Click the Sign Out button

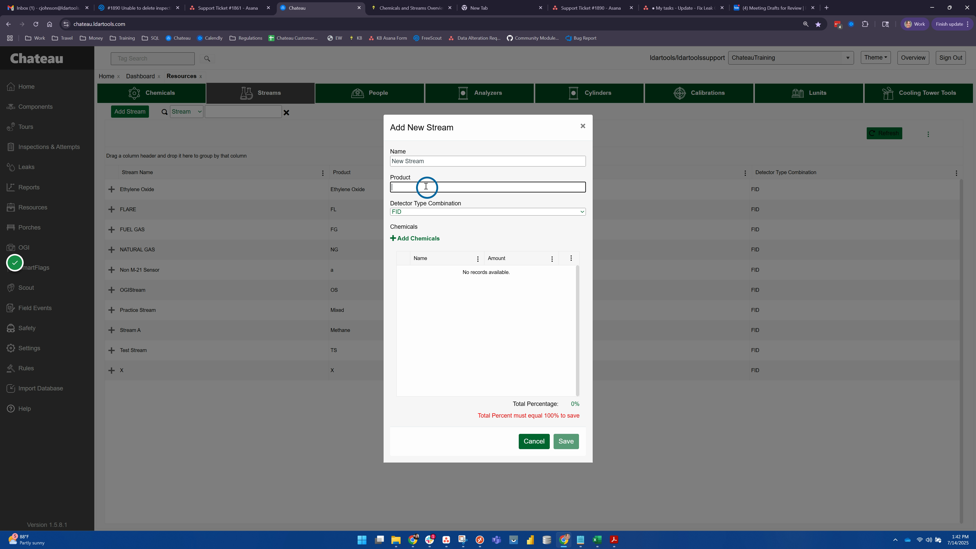pos(951,58)
